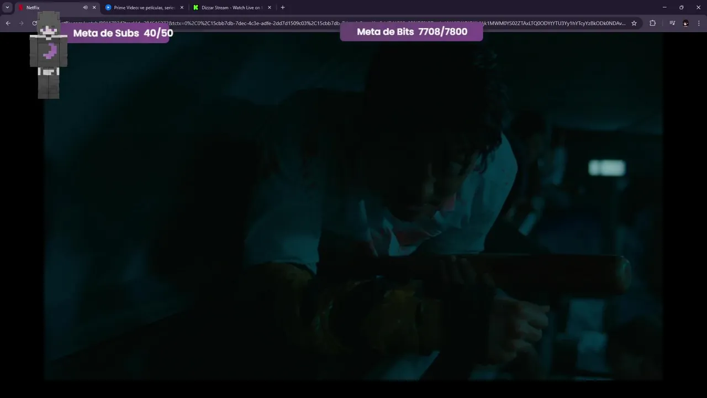Open the Extensions puzzle icon
Image resolution: width=707 pixels, height=398 pixels.
[x=652, y=23]
